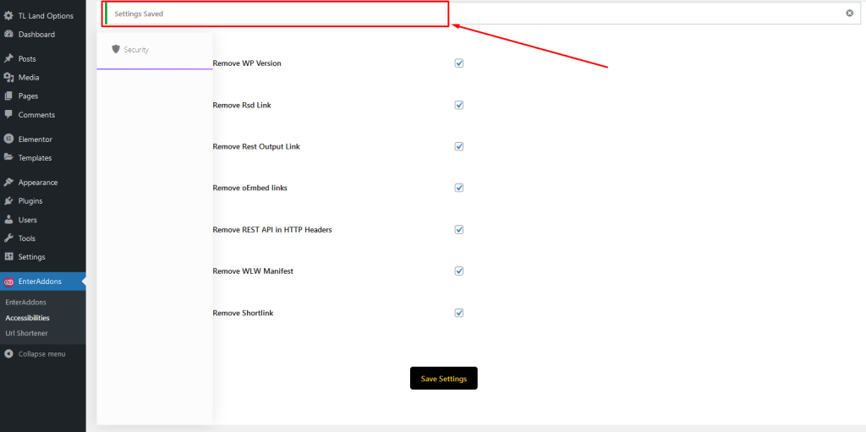Screen dimensions: 866x432
Task: Open the Url Shortener submenu link
Action: coord(26,333)
